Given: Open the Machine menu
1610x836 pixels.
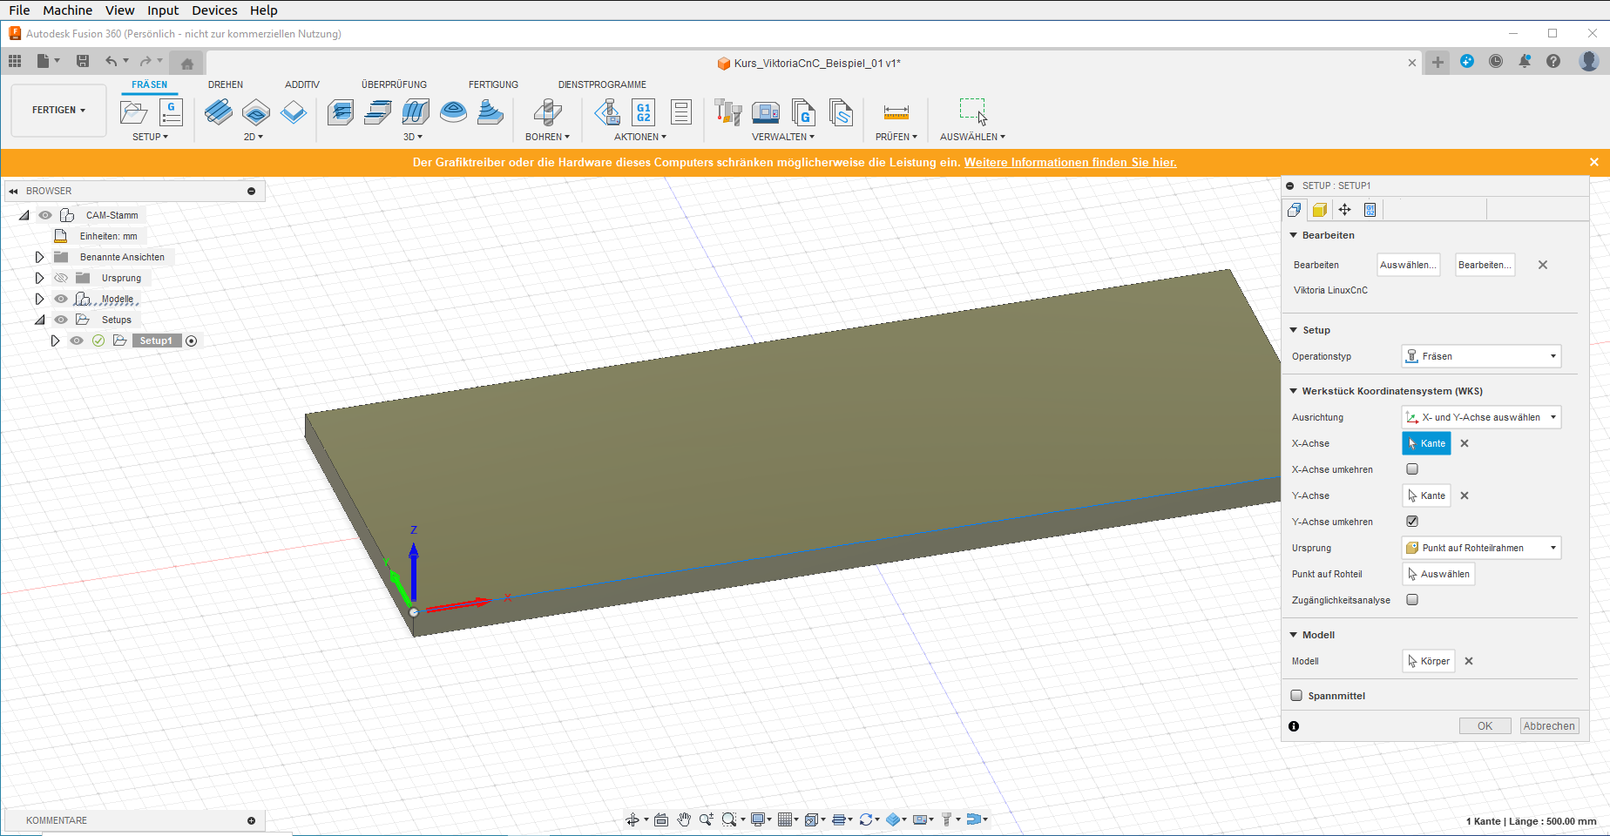Looking at the screenshot, I should click(67, 10).
